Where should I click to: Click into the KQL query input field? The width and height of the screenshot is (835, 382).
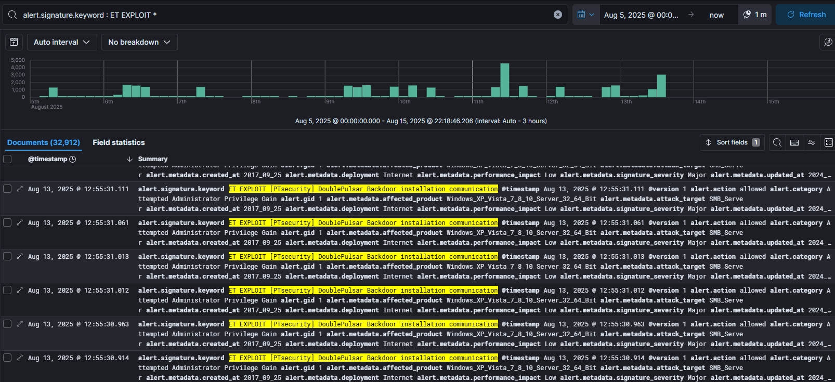click(x=286, y=15)
